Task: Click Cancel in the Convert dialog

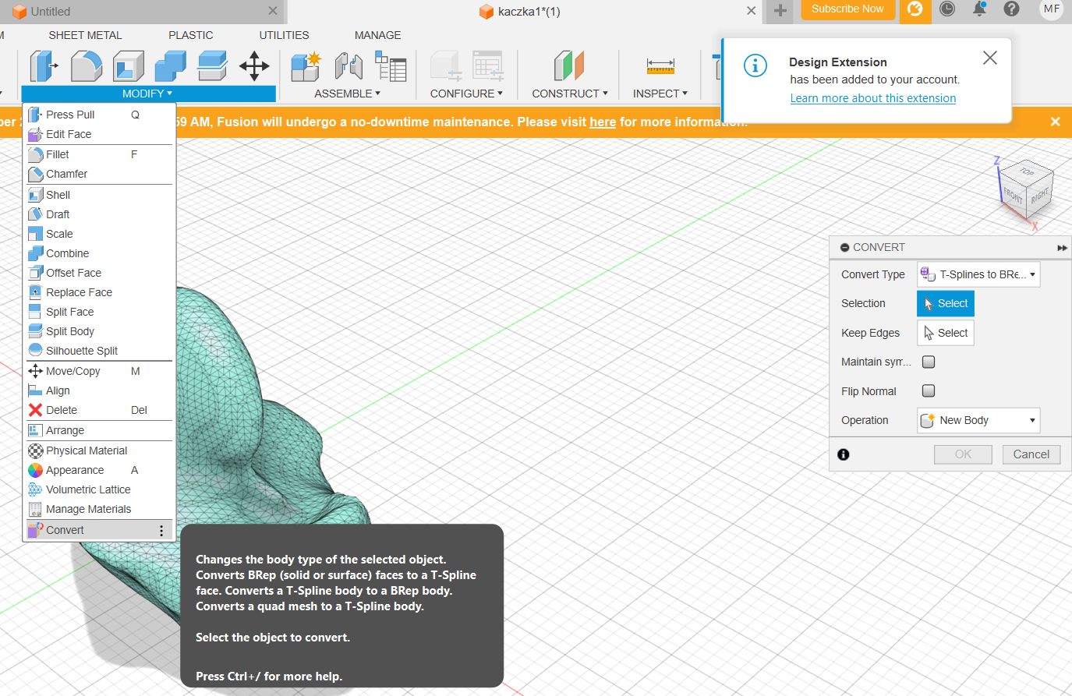Action: click(1031, 454)
